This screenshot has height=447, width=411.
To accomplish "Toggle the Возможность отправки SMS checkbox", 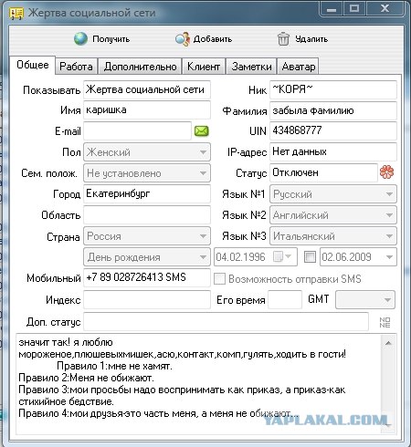I will click(219, 279).
